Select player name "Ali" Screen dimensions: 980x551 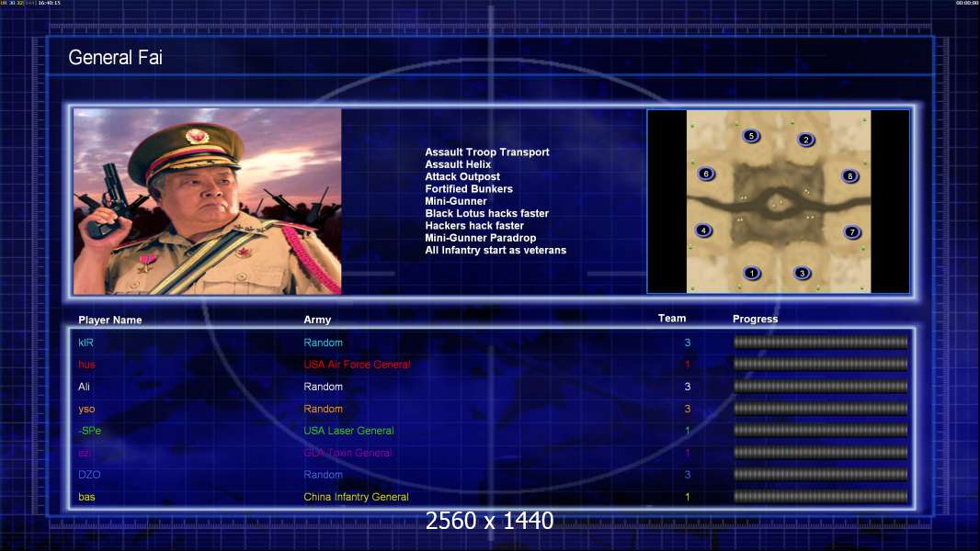84,387
